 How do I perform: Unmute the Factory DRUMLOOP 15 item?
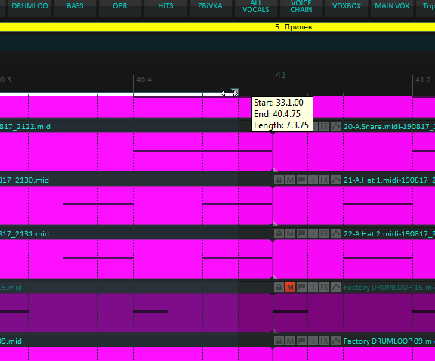[x=290, y=287]
